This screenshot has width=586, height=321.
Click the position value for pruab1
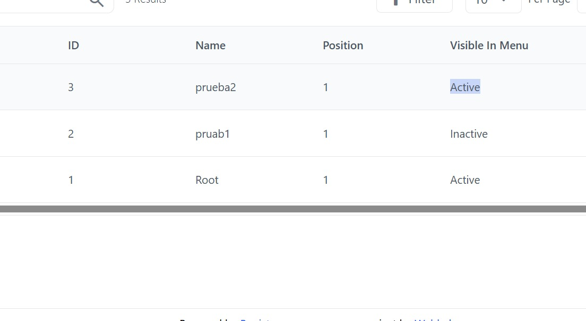coord(326,134)
